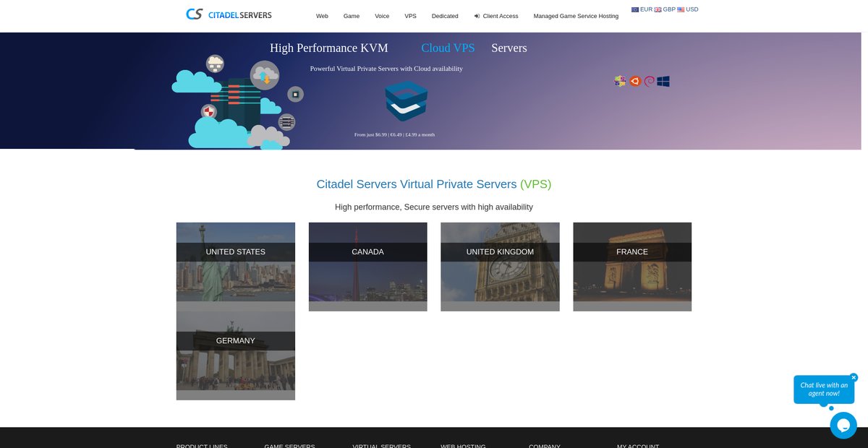The width and height of the screenshot is (868, 448).
Task: Open the Dedicated menu item
Action: pos(445,16)
